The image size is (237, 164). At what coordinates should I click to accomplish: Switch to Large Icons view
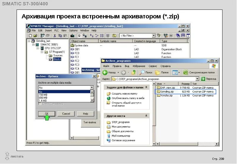pyautogui.click(x=92, y=36)
